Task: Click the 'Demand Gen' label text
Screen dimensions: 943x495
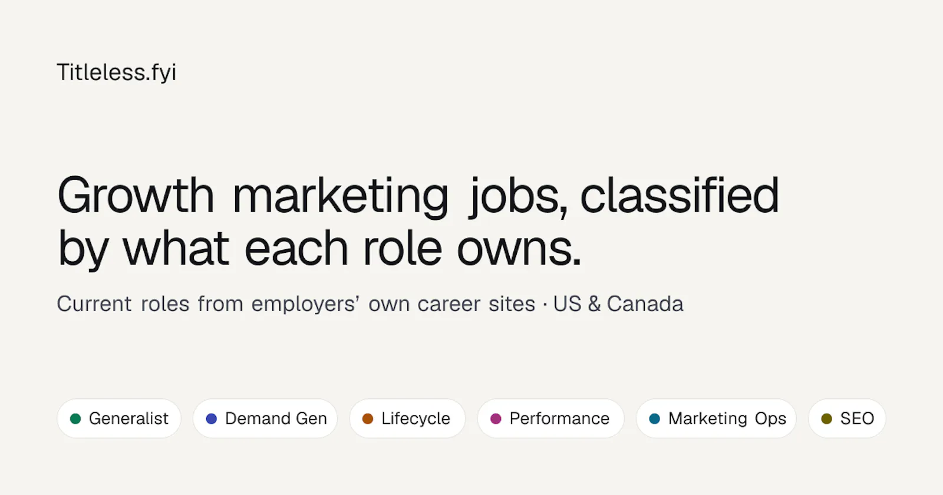Action: click(x=276, y=418)
